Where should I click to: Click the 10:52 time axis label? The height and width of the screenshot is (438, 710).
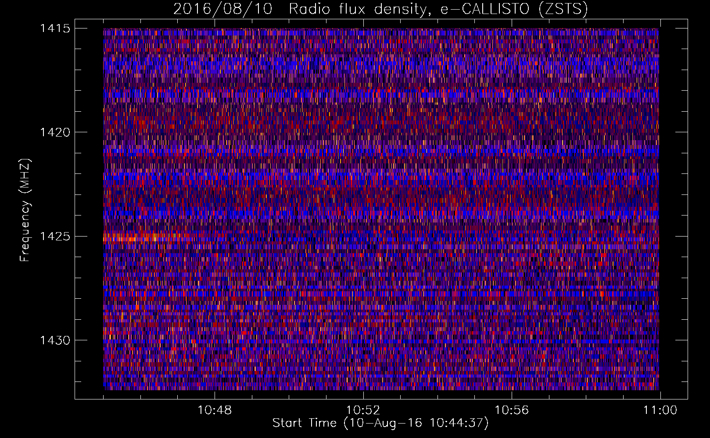363,410
